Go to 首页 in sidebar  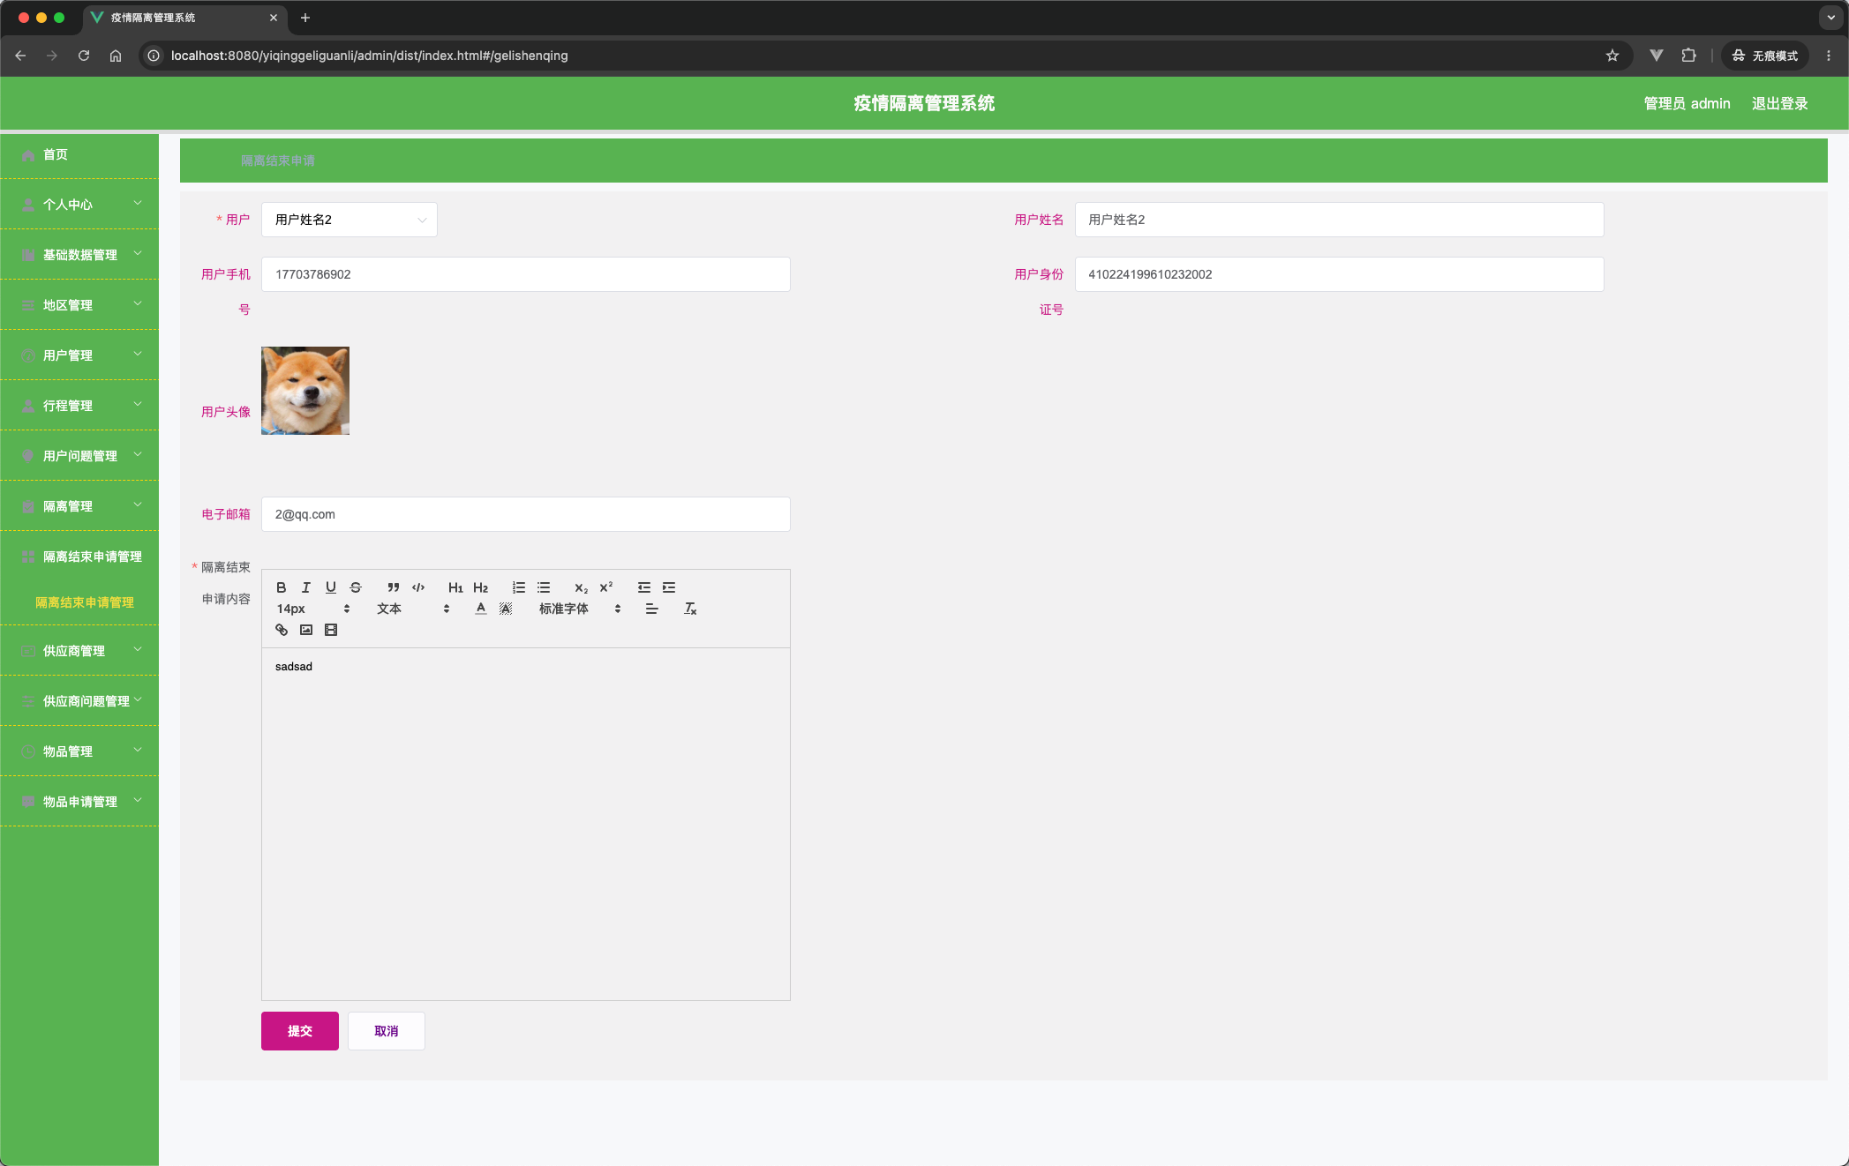click(x=79, y=154)
